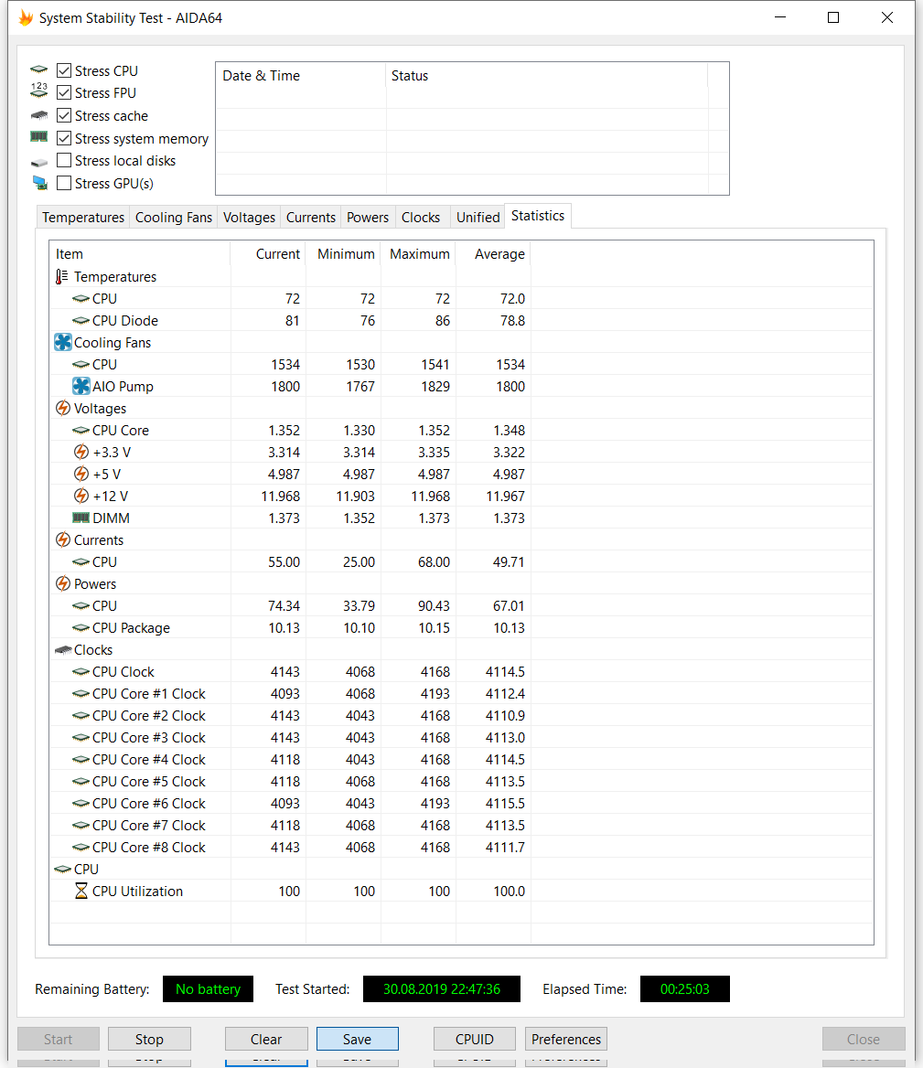Image resolution: width=923 pixels, height=1068 pixels.
Task: Click the 00:25:03 elapsed time value
Action: (x=684, y=989)
